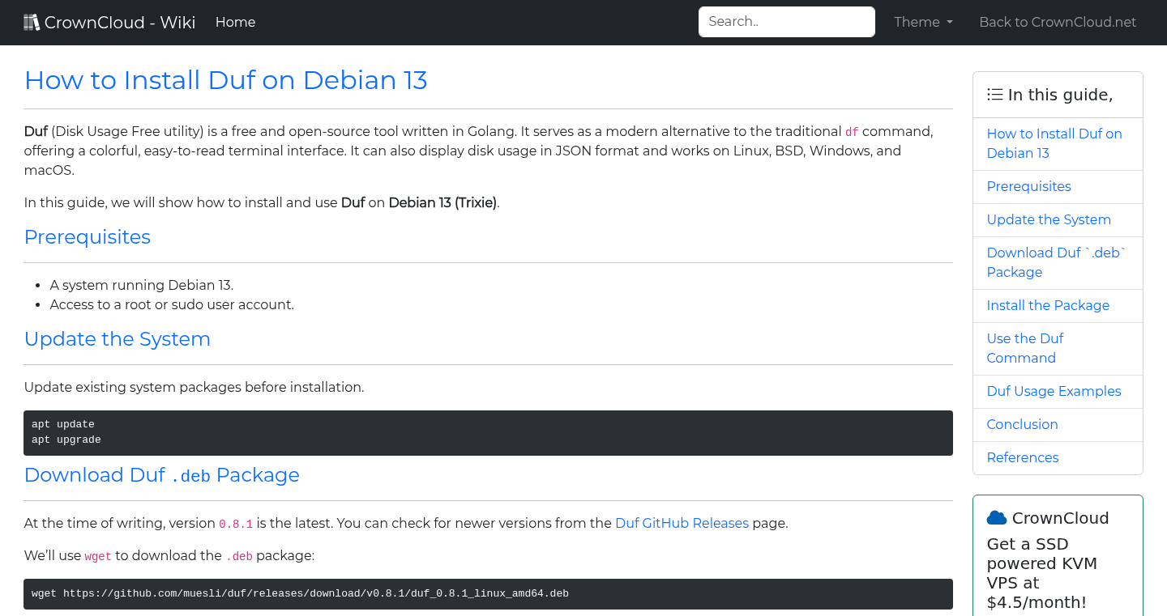1167x616 pixels.
Task: Open 'Install the Package' in the sidebar
Action: pyautogui.click(x=1048, y=305)
